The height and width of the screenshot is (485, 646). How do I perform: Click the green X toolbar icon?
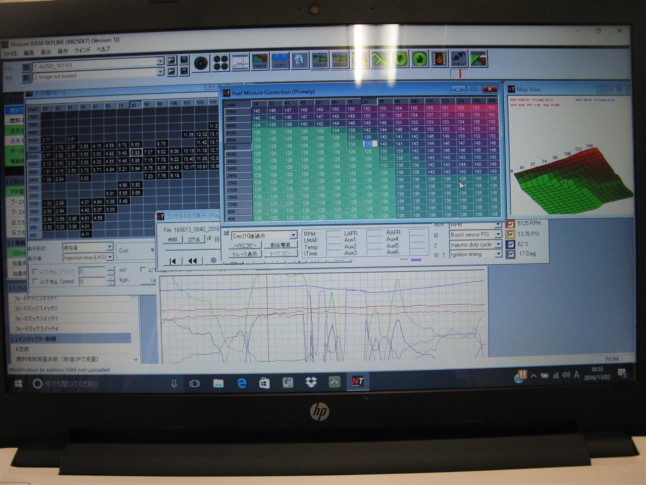click(x=380, y=60)
